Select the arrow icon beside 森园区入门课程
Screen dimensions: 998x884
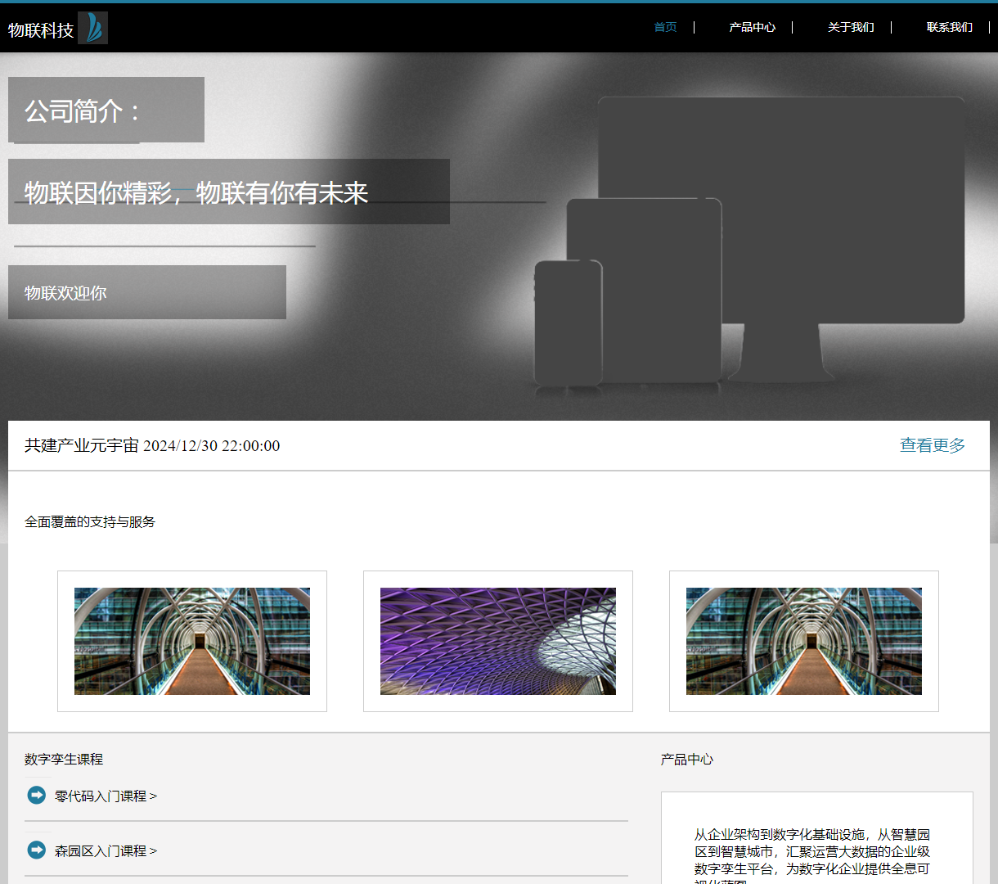[x=37, y=850]
